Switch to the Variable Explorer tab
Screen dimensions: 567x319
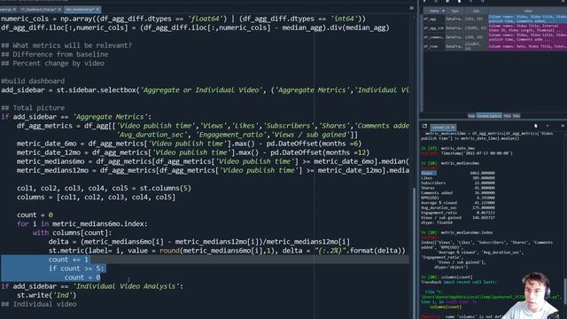pos(489,116)
